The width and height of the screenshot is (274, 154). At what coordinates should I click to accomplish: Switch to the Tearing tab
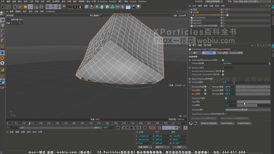tap(222, 53)
